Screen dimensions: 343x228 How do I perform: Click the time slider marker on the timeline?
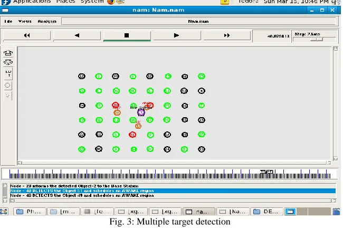click(266, 172)
